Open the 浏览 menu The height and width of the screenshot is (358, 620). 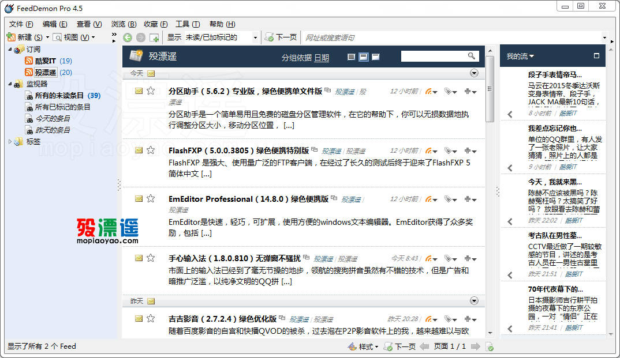[x=124, y=24]
